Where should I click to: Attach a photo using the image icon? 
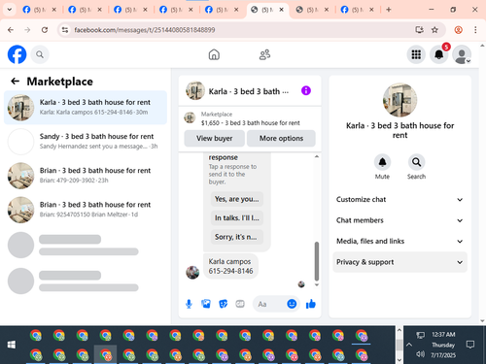[x=206, y=304]
